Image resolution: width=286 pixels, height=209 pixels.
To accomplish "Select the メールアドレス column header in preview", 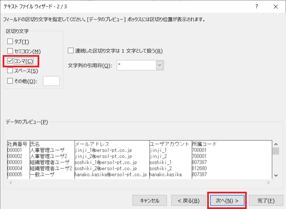I will (92, 144).
